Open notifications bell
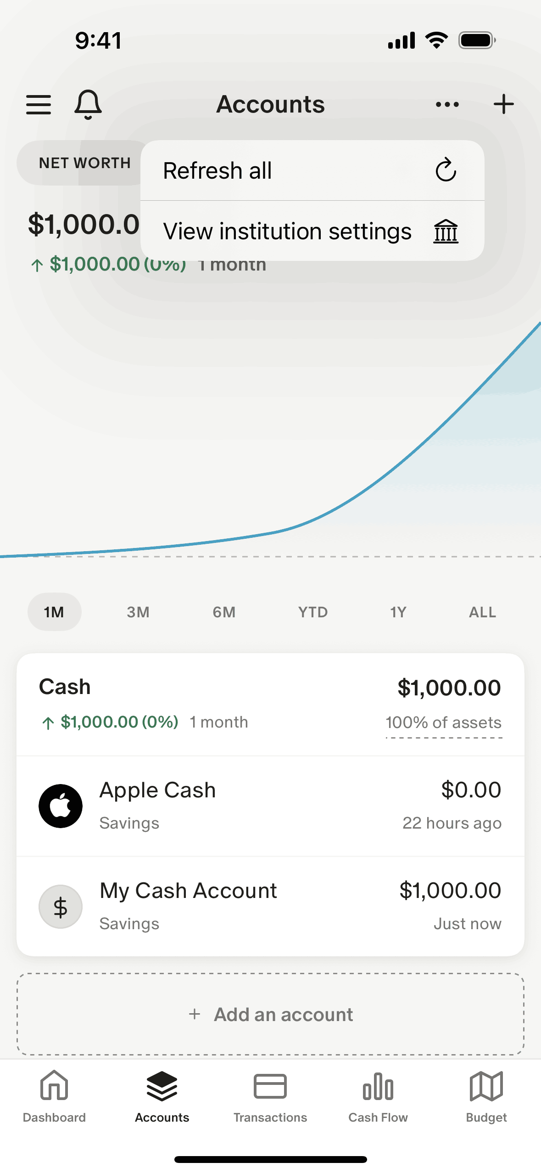Viewport: 541px width, 1174px height. click(x=88, y=104)
